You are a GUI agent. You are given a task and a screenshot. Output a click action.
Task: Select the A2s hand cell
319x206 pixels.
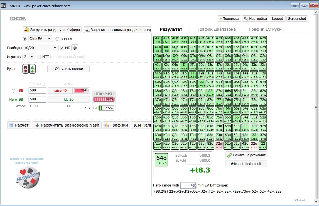[263, 40]
